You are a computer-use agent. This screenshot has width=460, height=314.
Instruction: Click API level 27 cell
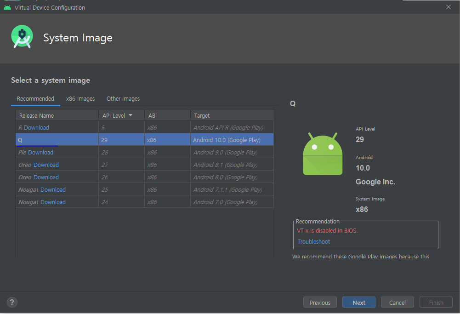tap(121, 165)
